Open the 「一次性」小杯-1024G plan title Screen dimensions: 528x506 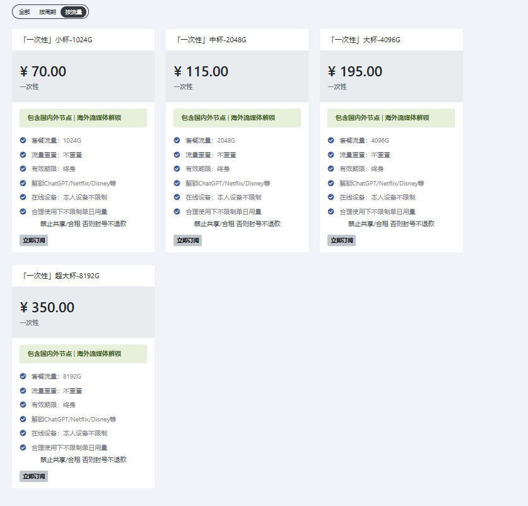pos(57,40)
